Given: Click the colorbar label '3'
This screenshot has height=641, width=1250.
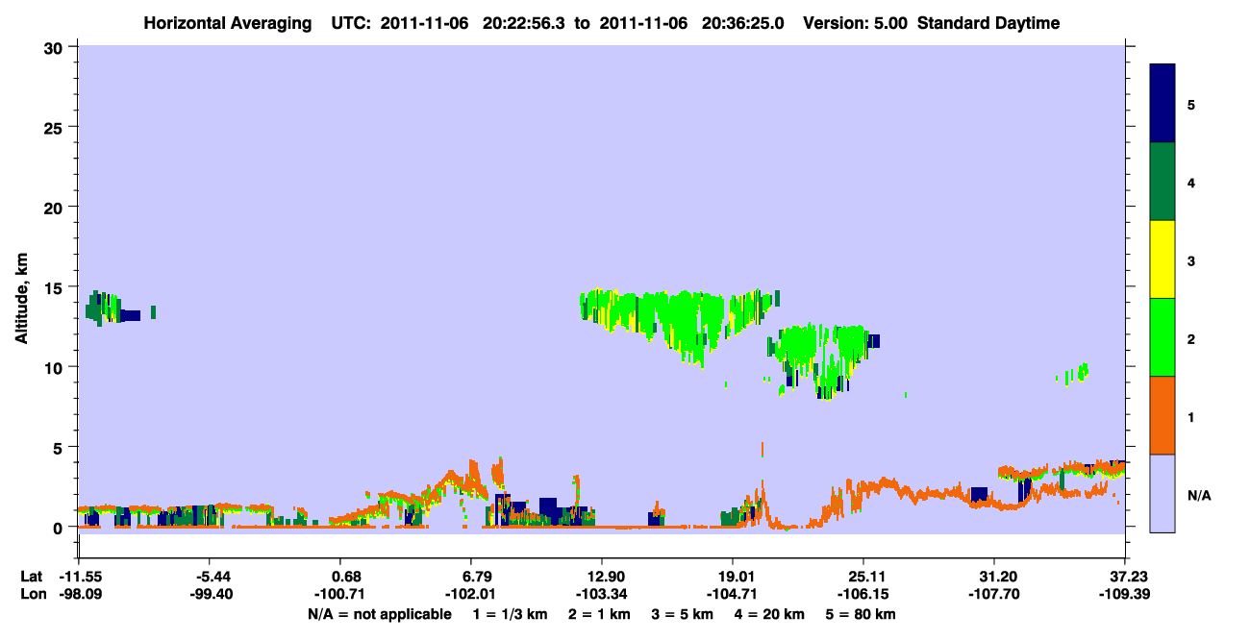Looking at the screenshot, I should [1191, 259].
